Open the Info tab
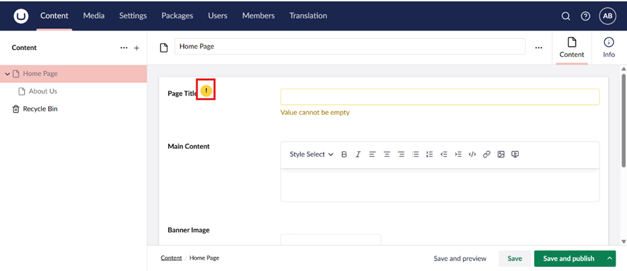 (x=608, y=47)
